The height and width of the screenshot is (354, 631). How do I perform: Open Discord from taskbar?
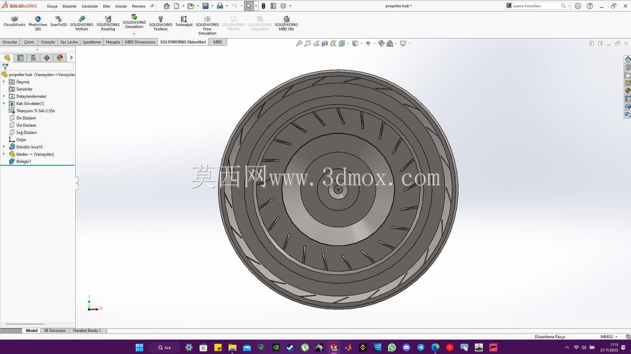(406, 347)
